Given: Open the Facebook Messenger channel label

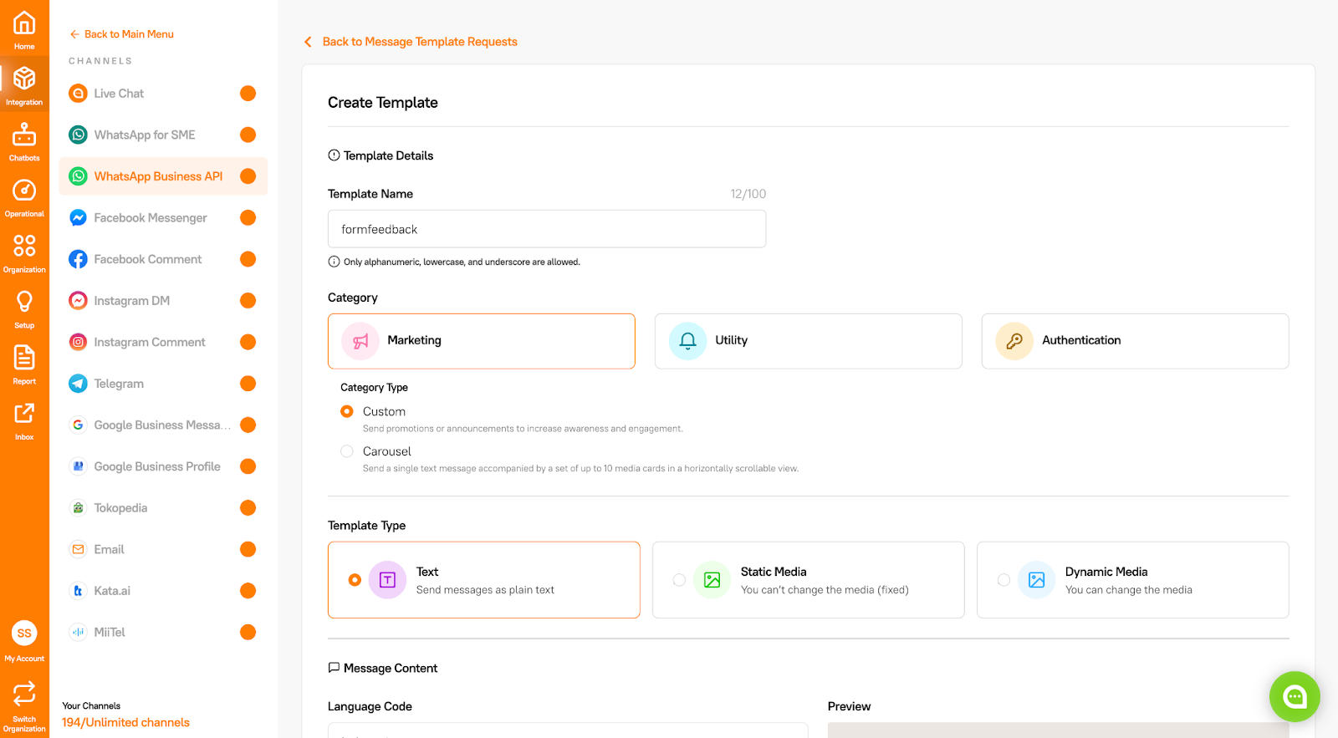Looking at the screenshot, I should tap(151, 217).
